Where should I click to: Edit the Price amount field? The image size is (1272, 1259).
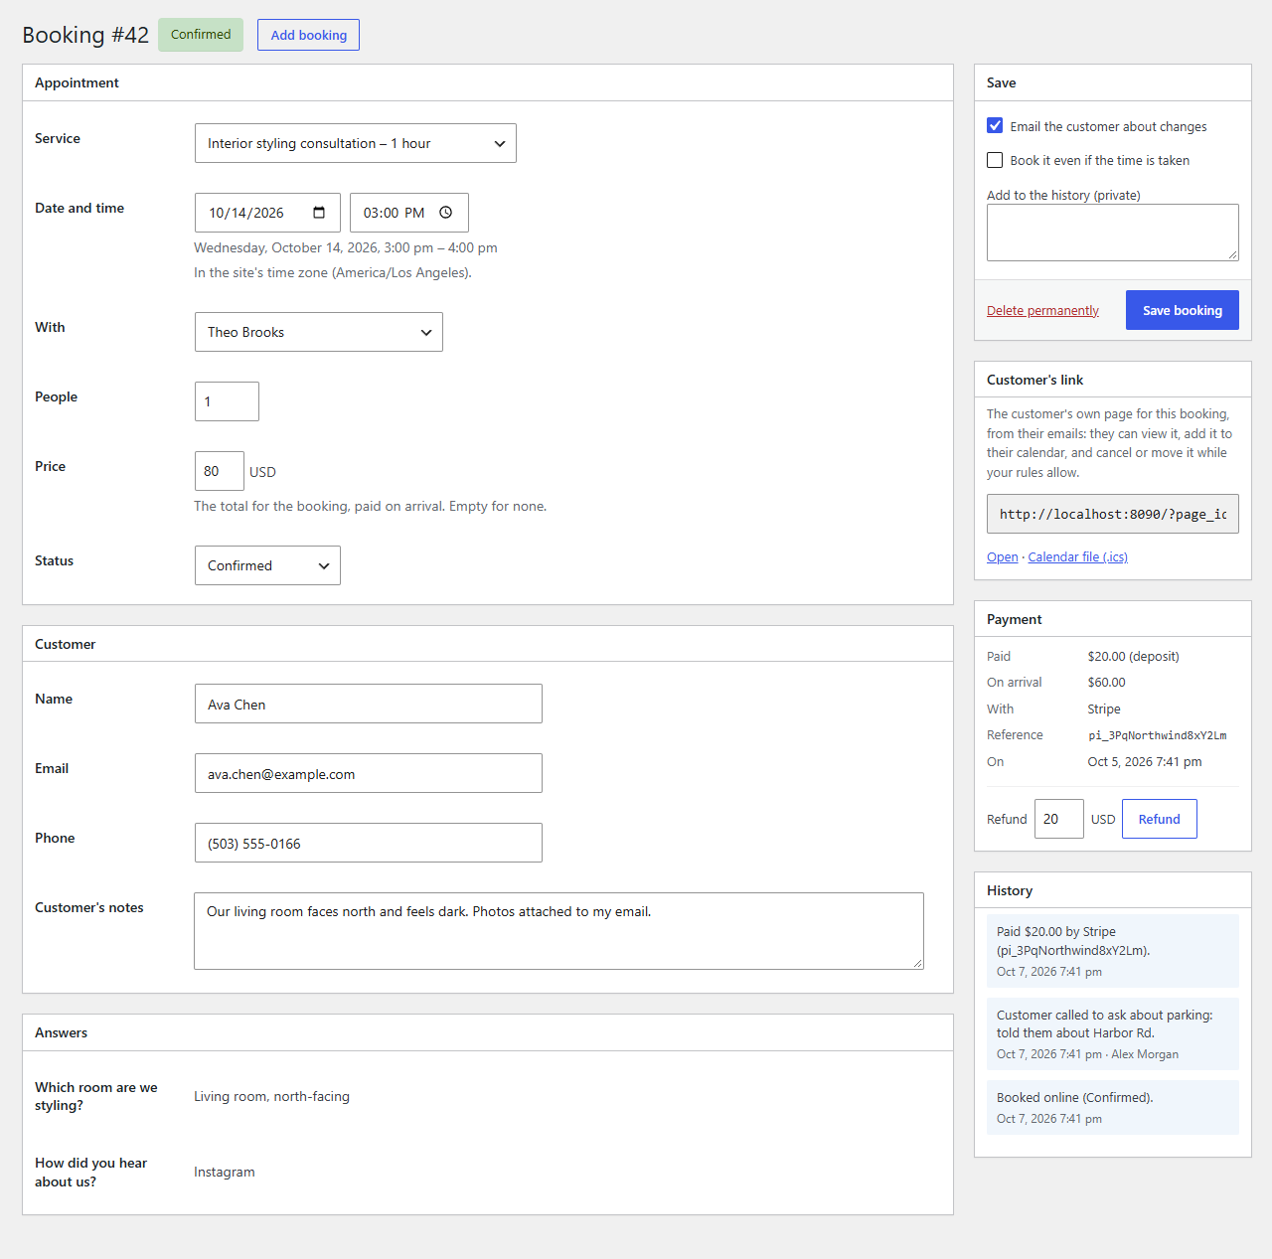click(220, 471)
